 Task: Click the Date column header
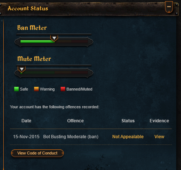pos(26,121)
